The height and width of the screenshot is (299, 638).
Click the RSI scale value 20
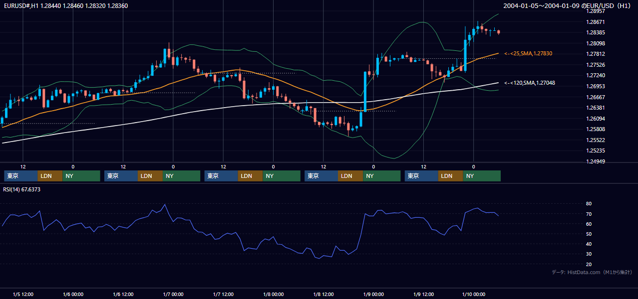589,264
